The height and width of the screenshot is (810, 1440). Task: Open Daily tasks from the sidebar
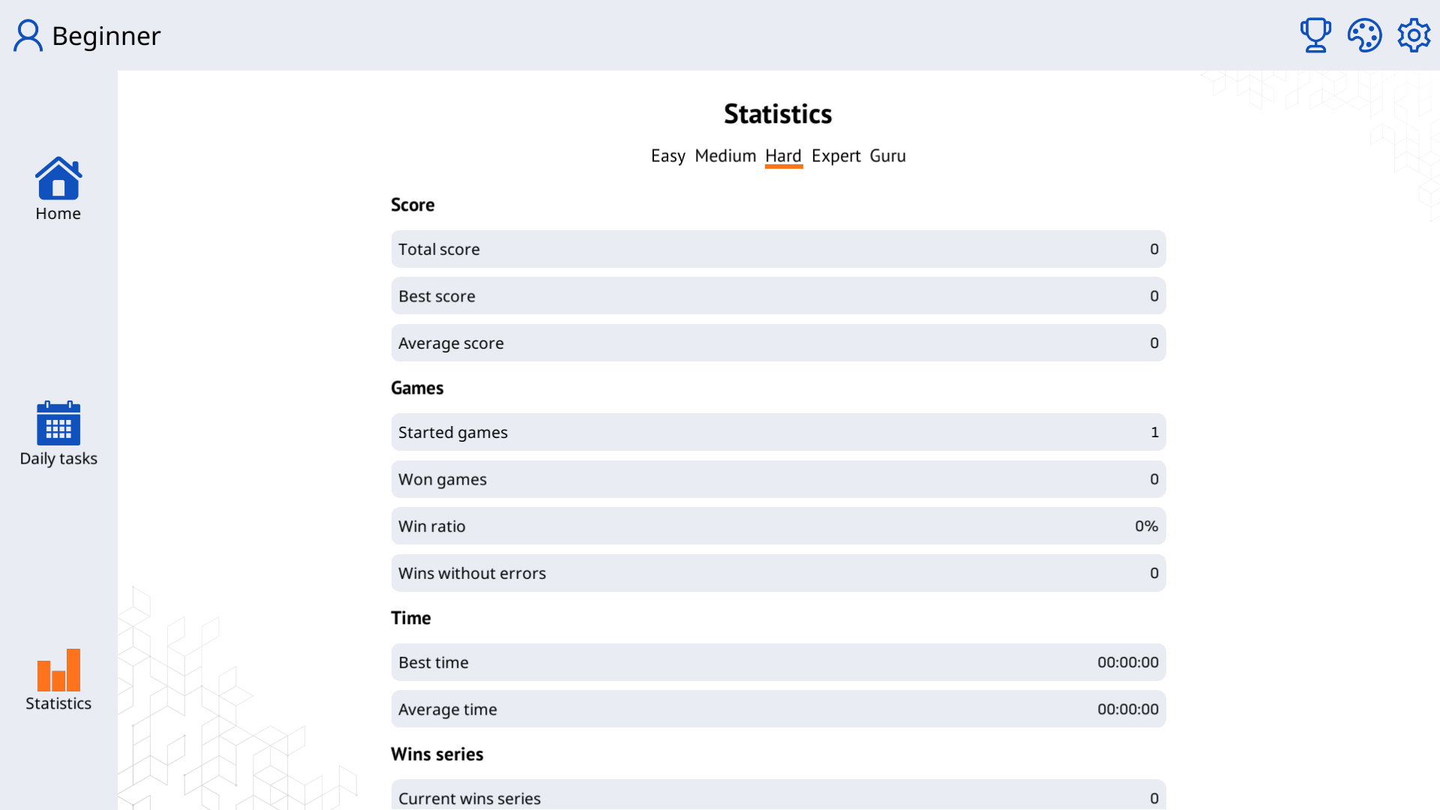pos(58,433)
